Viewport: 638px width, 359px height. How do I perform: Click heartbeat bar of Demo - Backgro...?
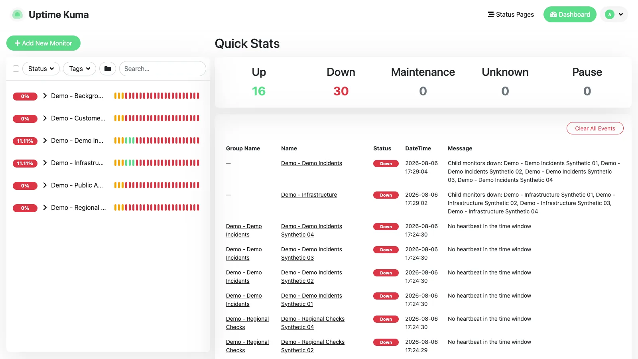pos(157,96)
